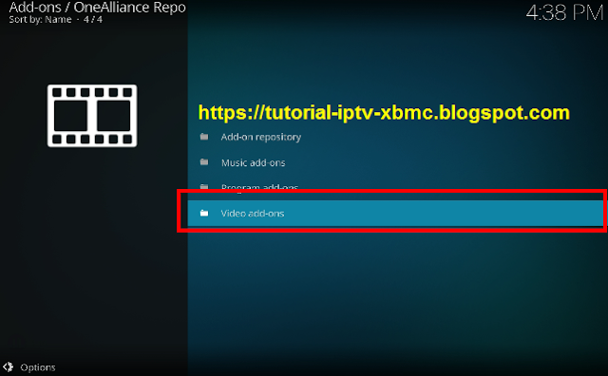Click the Add-ons / OneAlliance Repo title
Image resolution: width=608 pixels, height=376 pixels.
(97, 7)
